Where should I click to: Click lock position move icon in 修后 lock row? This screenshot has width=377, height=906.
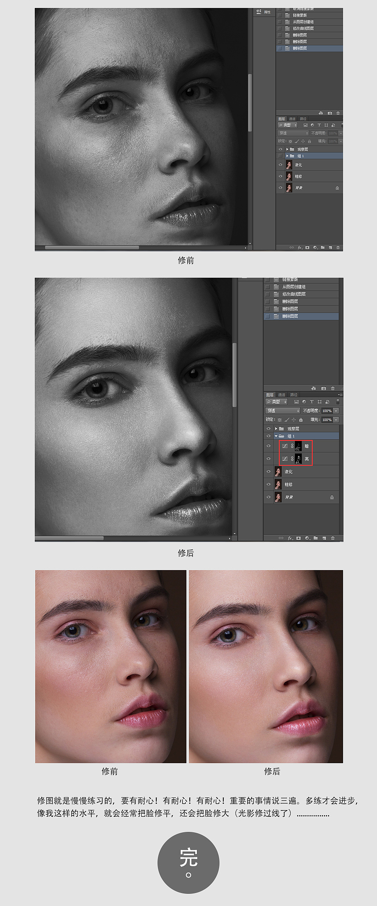click(x=294, y=420)
